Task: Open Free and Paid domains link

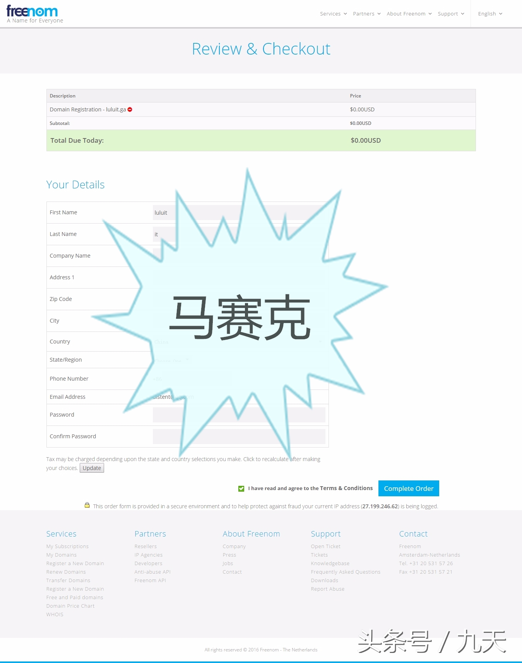Action: click(75, 597)
